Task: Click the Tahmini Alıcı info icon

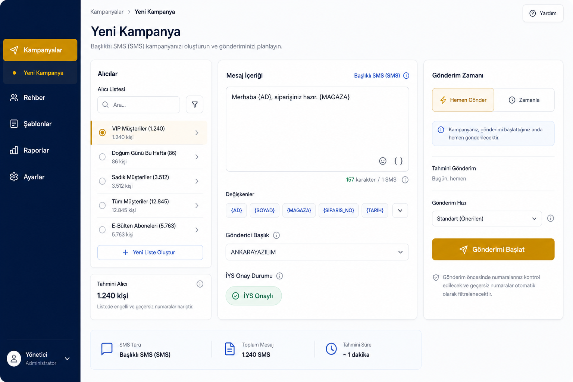Action: pyautogui.click(x=200, y=284)
